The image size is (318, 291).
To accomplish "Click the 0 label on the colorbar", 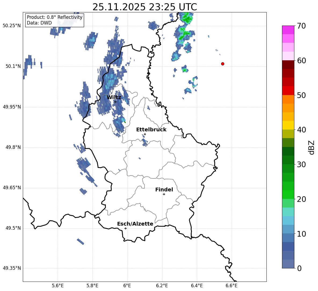I will tap(299, 268).
